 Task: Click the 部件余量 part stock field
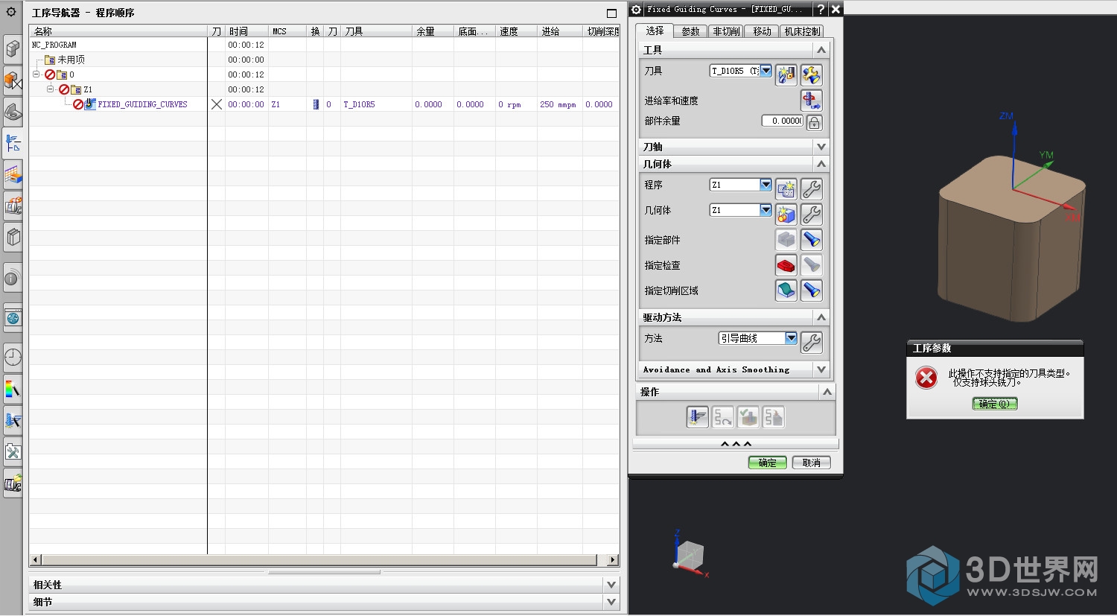point(783,121)
